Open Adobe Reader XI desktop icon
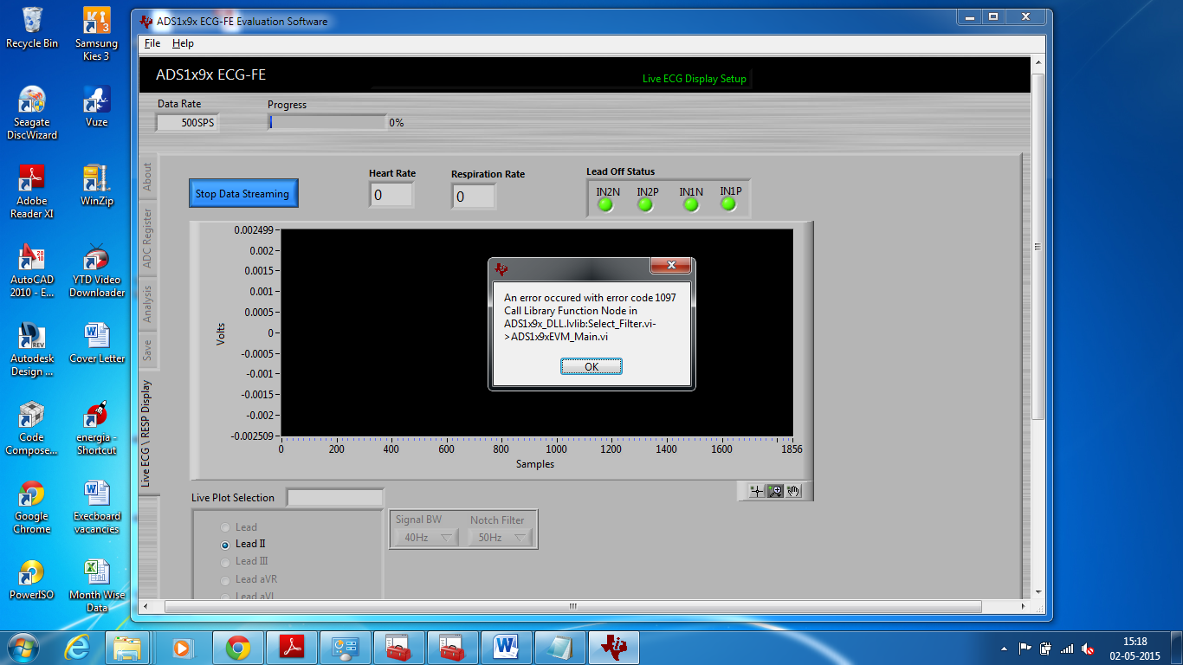 point(32,191)
